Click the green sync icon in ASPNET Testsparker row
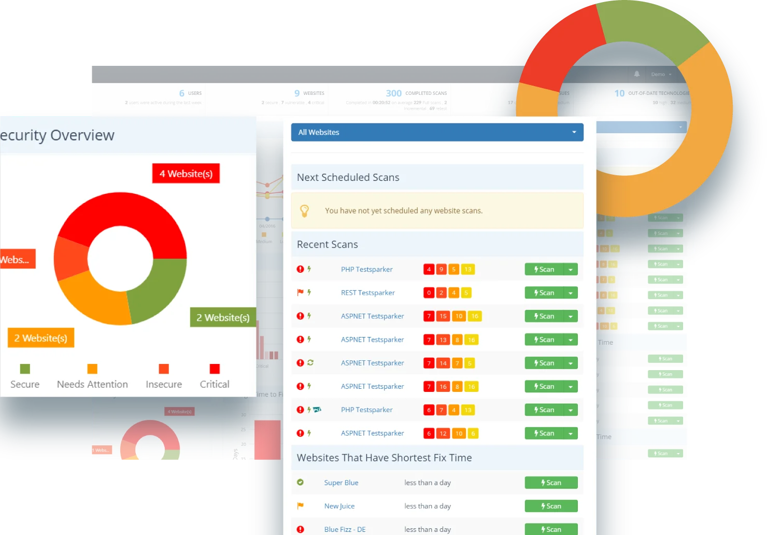This screenshot has height=535, width=767. 310,363
